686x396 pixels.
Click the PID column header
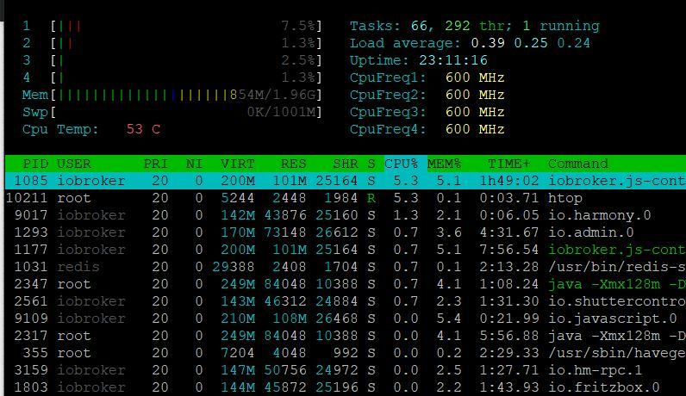(x=35, y=164)
